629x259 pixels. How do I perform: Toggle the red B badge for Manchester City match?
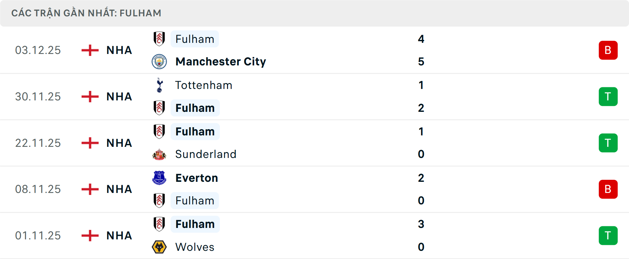pyautogui.click(x=608, y=50)
